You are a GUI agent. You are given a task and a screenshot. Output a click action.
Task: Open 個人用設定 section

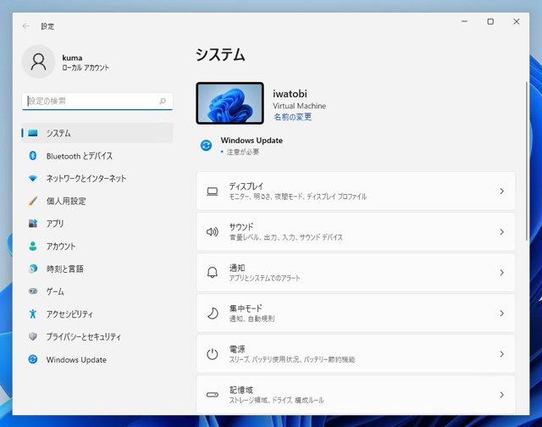pos(97,201)
